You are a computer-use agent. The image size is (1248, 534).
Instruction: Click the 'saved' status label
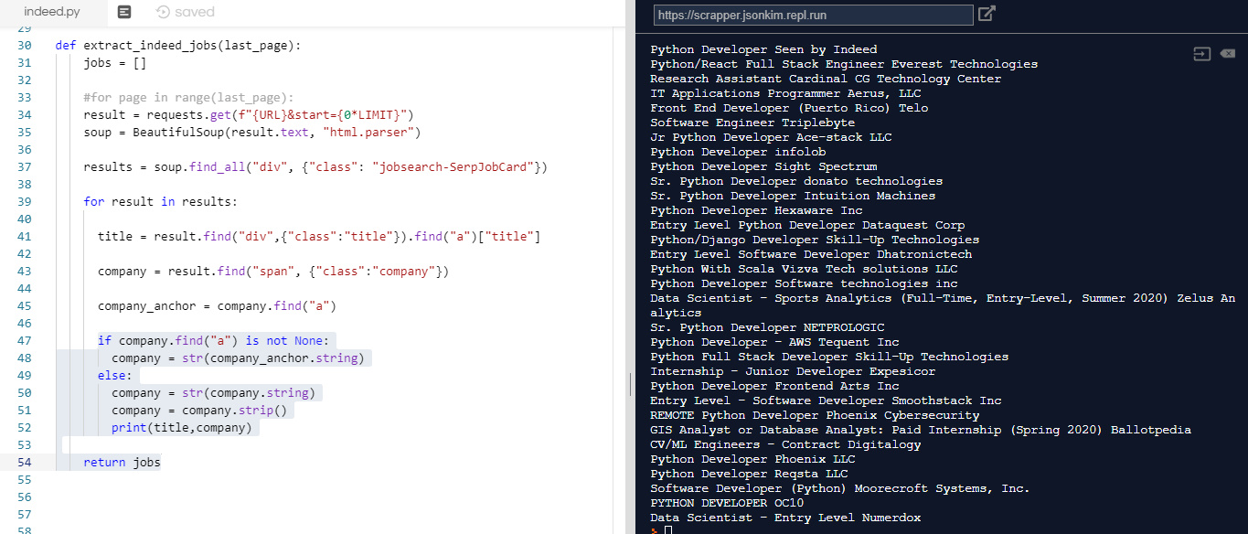coord(194,12)
